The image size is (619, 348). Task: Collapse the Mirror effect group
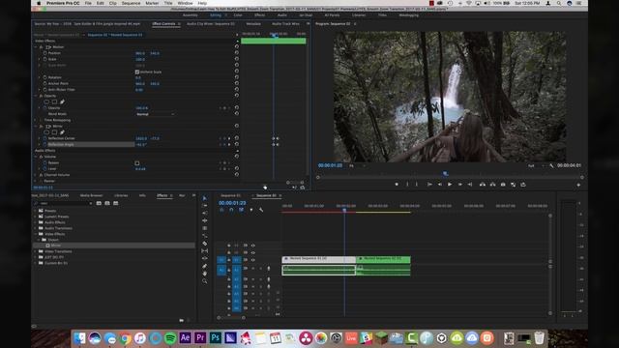pyautogui.click(x=36, y=127)
